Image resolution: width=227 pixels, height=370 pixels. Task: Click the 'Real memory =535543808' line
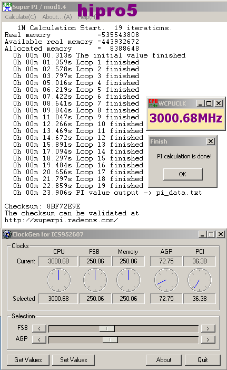pyautogui.click(x=72, y=35)
